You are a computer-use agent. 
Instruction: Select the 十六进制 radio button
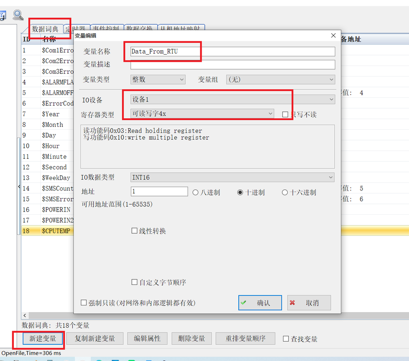click(x=285, y=192)
